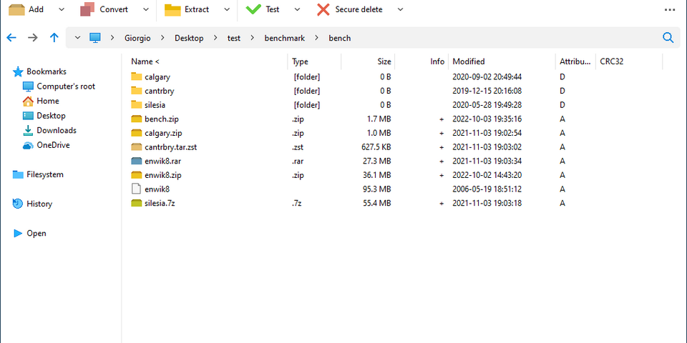The height and width of the screenshot is (343, 687).
Task: Navigate to Giorgio in the breadcrumb
Action: point(137,38)
